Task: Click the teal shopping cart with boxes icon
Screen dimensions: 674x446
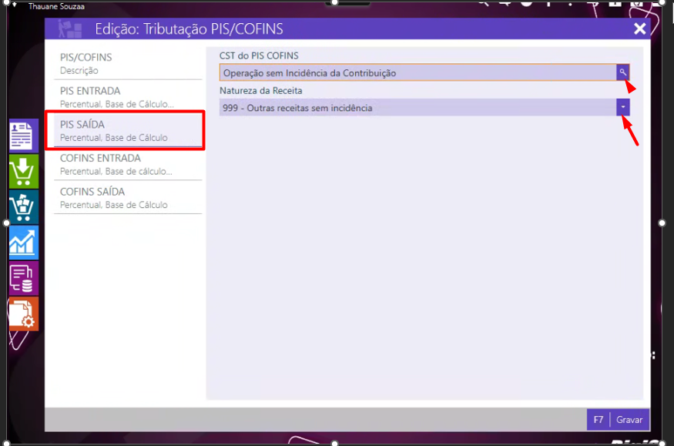Action: 23,207
